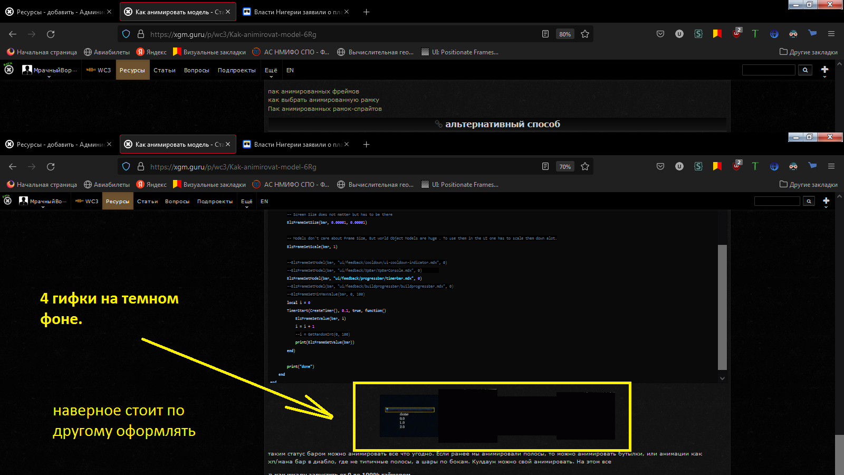This screenshot has width=844, height=475.
Task: Open Визуальные закладки bookmark in the lower window
Action: click(209, 185)
